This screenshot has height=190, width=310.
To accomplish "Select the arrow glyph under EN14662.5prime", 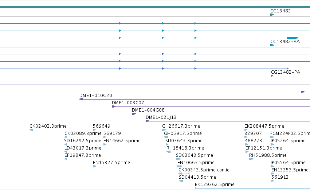I will pyautogui.click(x=105, y=144).
